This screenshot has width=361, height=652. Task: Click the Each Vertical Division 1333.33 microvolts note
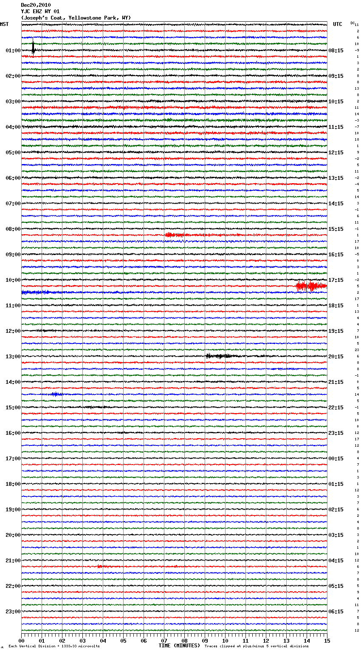[x=54, y=646]
